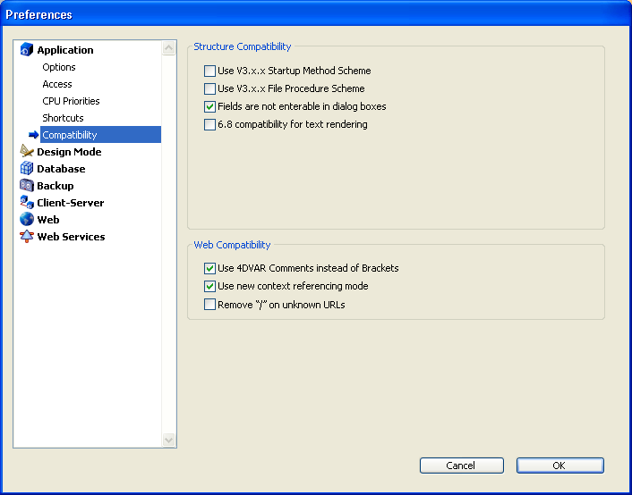Image resolution: width=632 pixels, height=495 pixels.
Task: Click the Client-Server category icon
Action: pos(26,203)
